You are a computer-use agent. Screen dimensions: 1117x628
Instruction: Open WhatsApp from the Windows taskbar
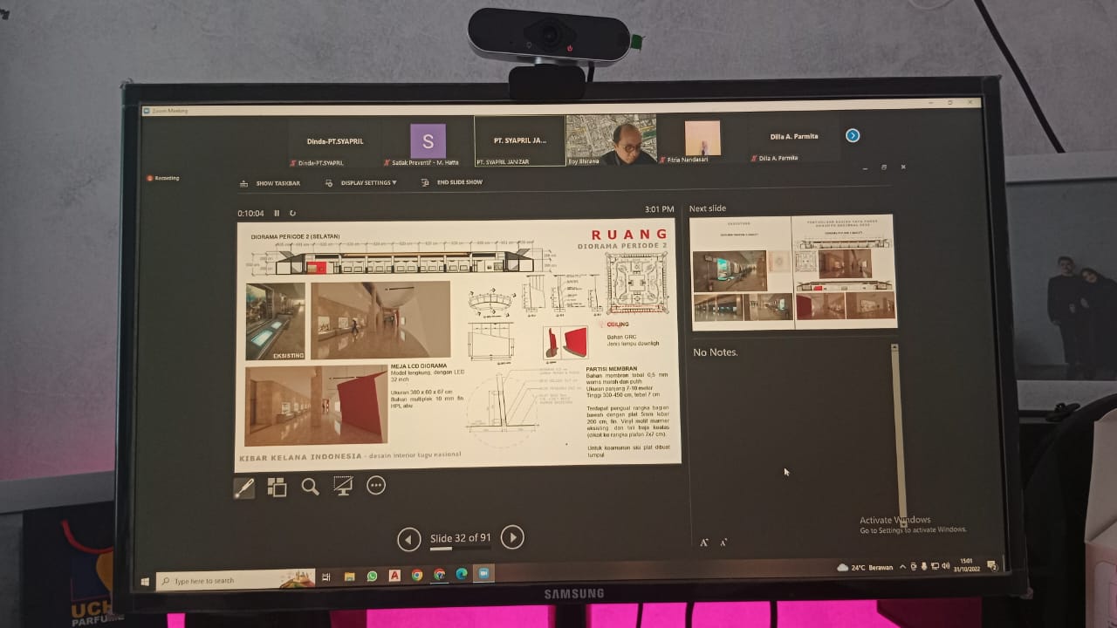(372, 576)
